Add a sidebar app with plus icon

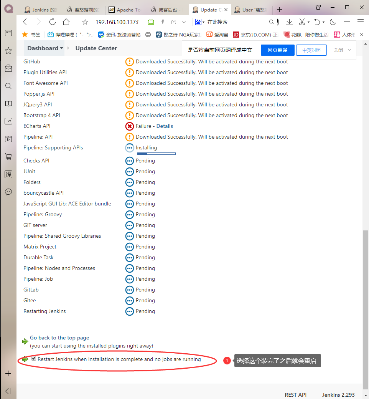(x=8, y=374)
